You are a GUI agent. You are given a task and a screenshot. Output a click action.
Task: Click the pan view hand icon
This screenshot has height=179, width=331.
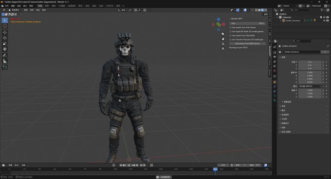point(223,39)
